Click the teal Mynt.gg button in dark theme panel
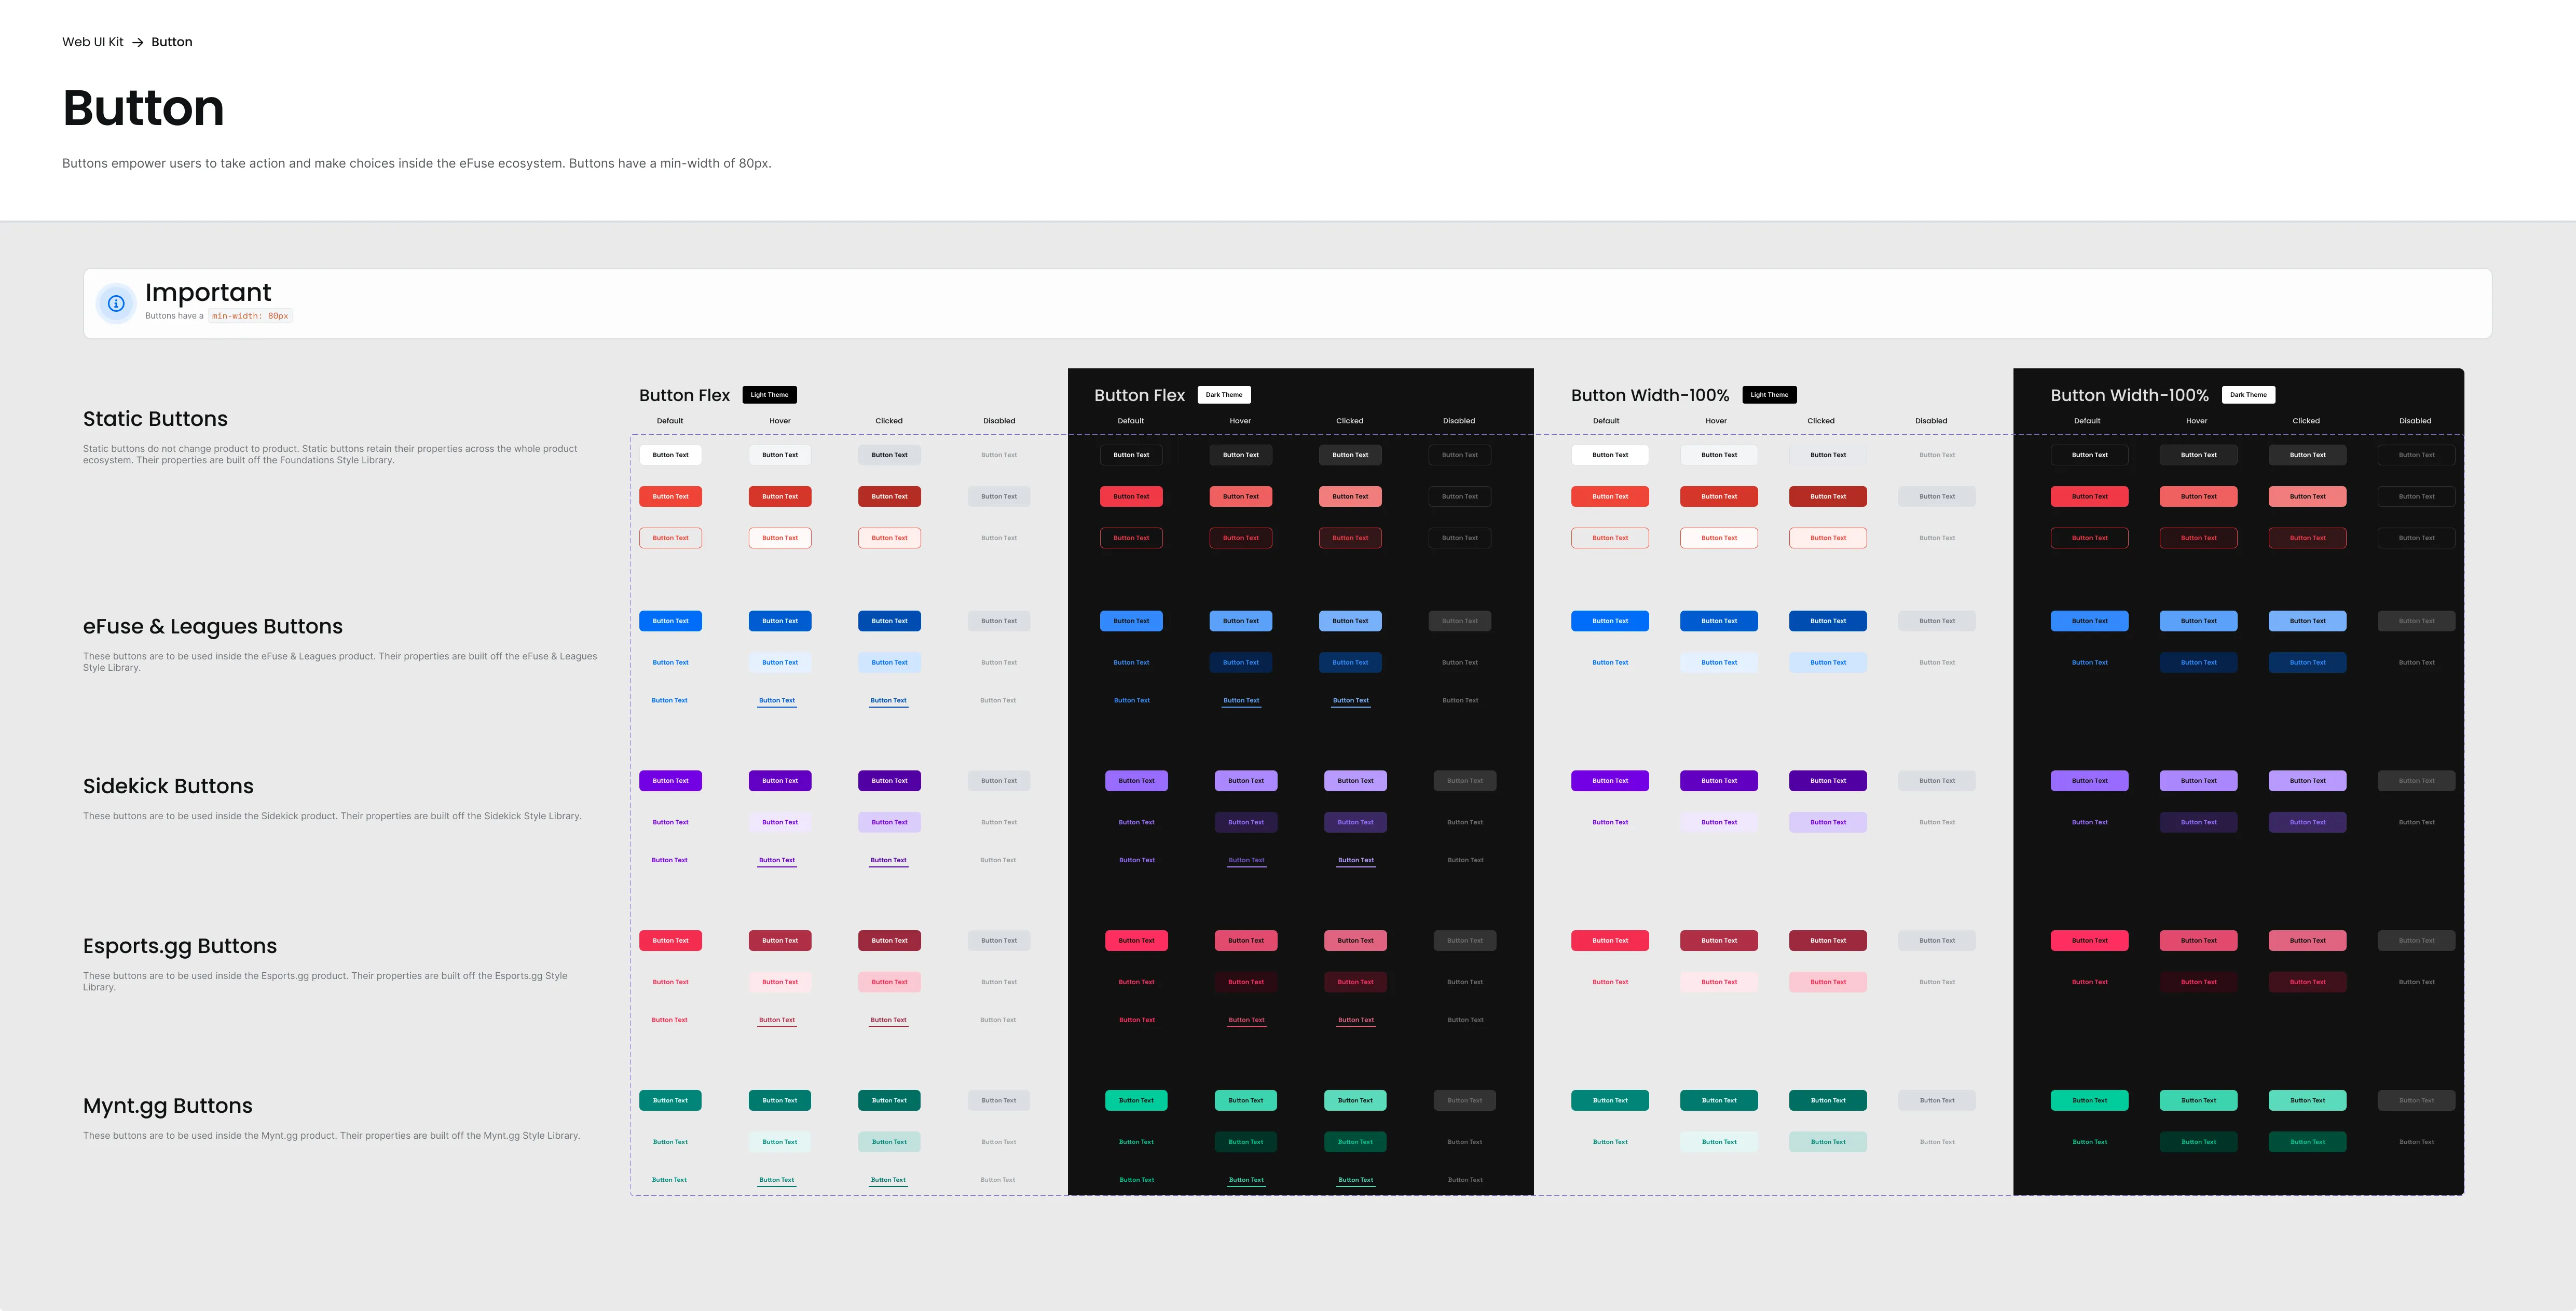The height and width of the screenshot is (1311, 2576). (x=1135, y=1100)
